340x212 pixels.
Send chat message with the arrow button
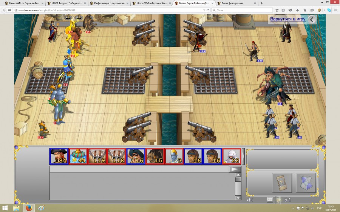pos(235,169)
